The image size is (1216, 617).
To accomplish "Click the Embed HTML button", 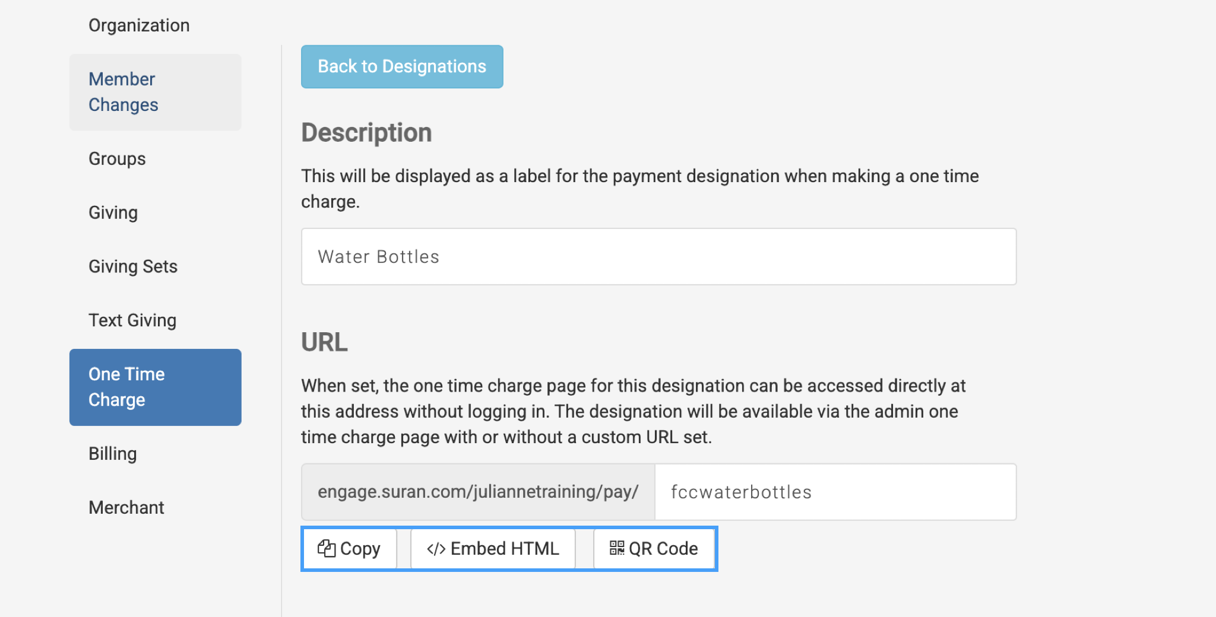I will [x=492, y=549].
